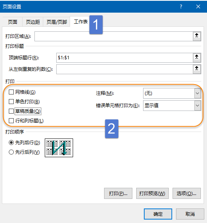This screenshot has width=207, height=223.
Task: Click collapse-dialog icon for 打印区域 field
Action: coord(197,36)
